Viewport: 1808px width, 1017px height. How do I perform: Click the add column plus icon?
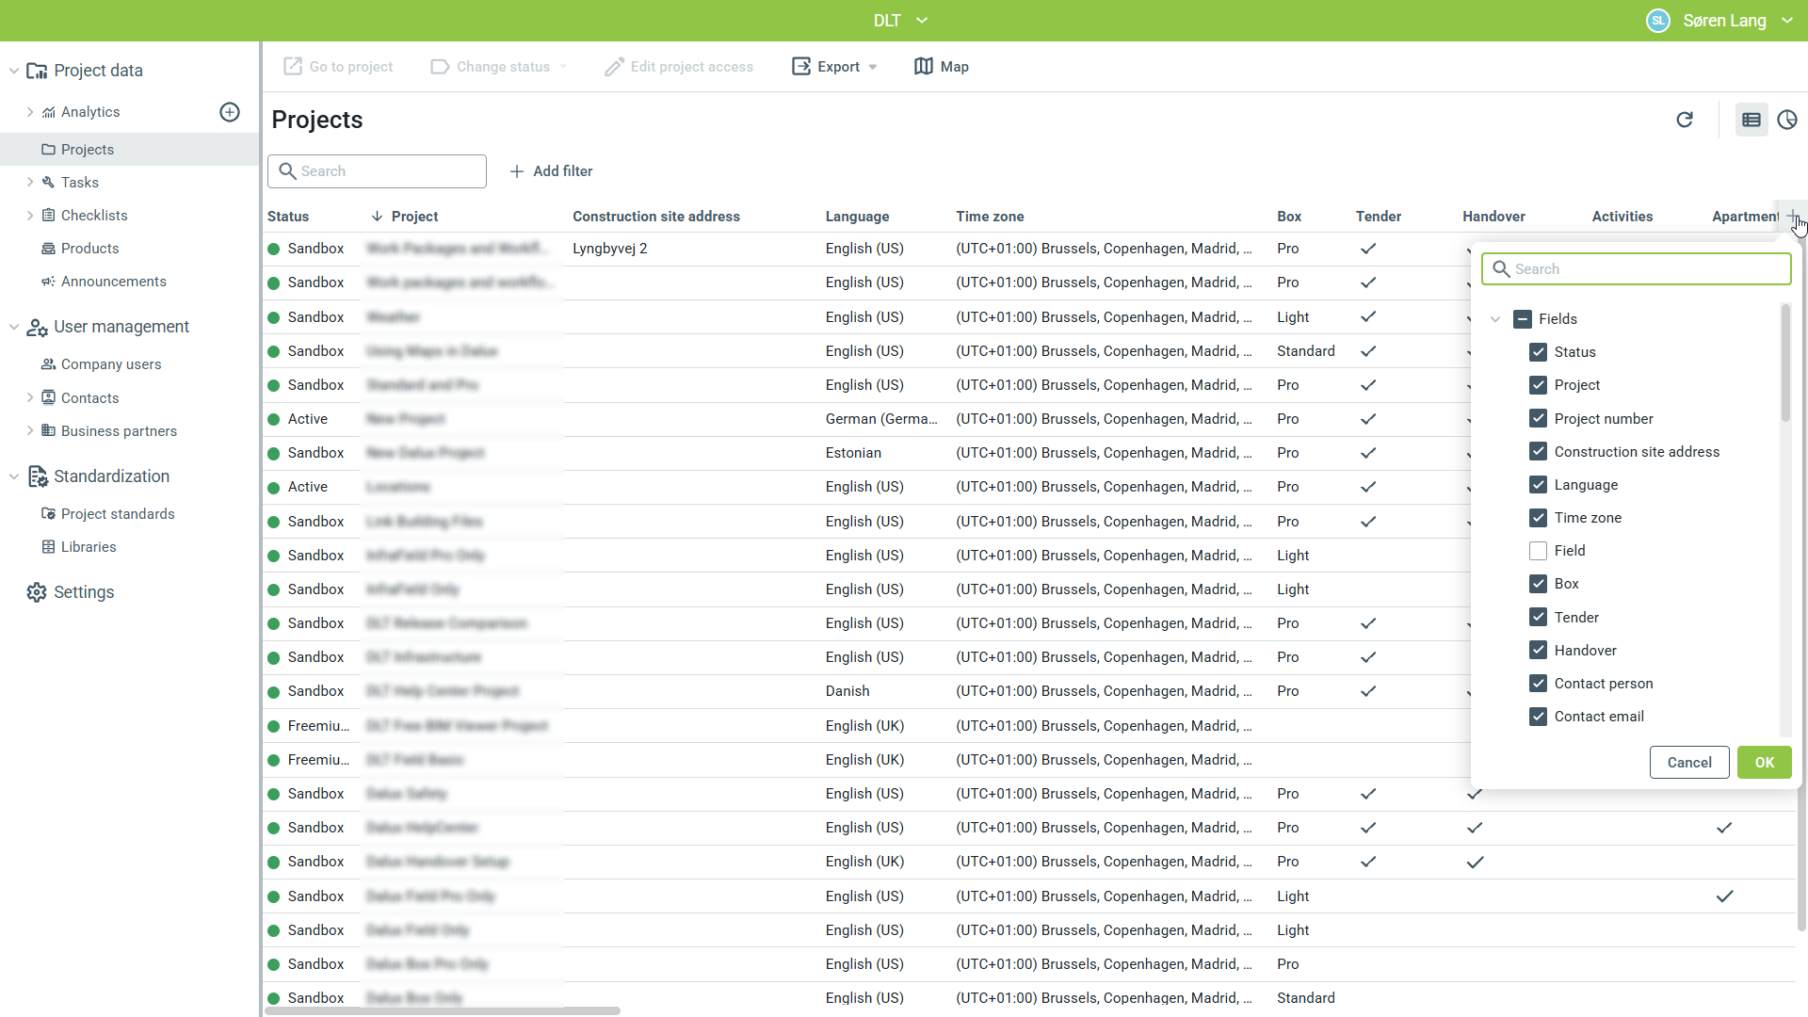point(1792,216)
